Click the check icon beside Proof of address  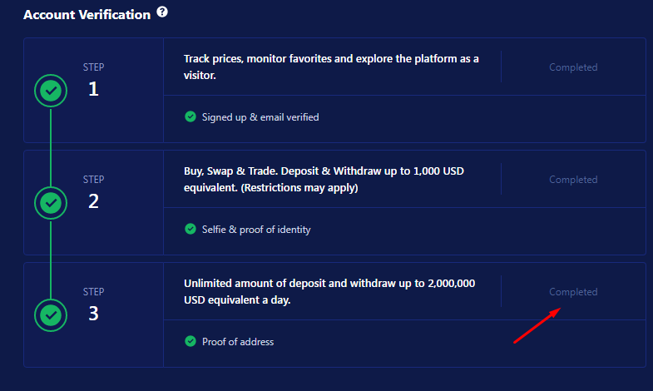click(x=190, y=341)
